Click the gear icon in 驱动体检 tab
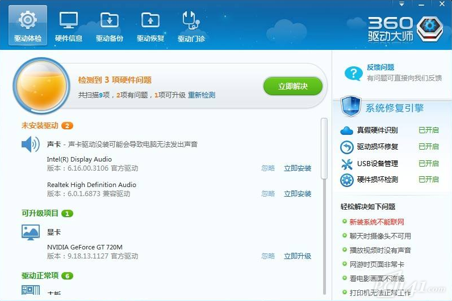This screenshot has width=452, height=301. (x=28, y=20)
